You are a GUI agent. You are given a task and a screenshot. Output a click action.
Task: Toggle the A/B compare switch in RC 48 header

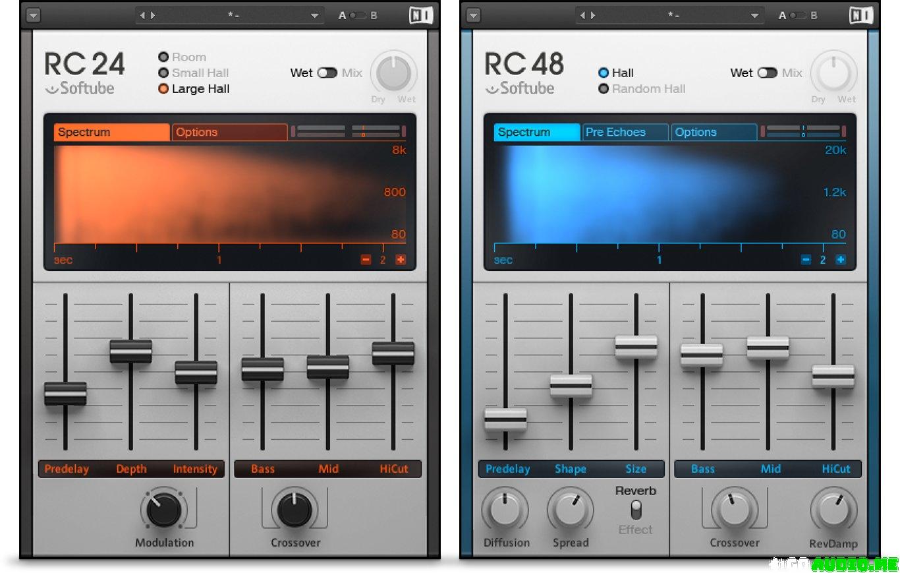pos(798,15)
